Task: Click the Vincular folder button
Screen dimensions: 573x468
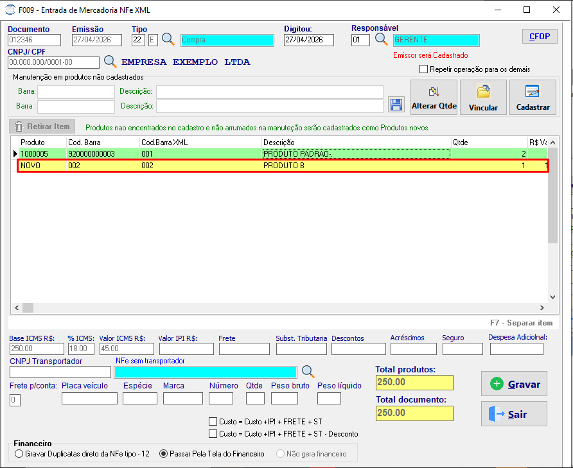Action: pos(483,97)
